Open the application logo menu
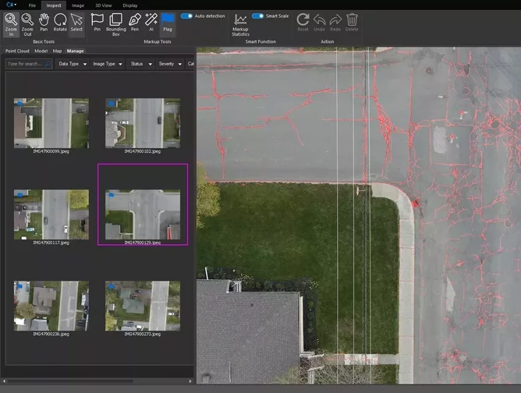The height and width of the screenshot is (393, 521). point(11,5)
